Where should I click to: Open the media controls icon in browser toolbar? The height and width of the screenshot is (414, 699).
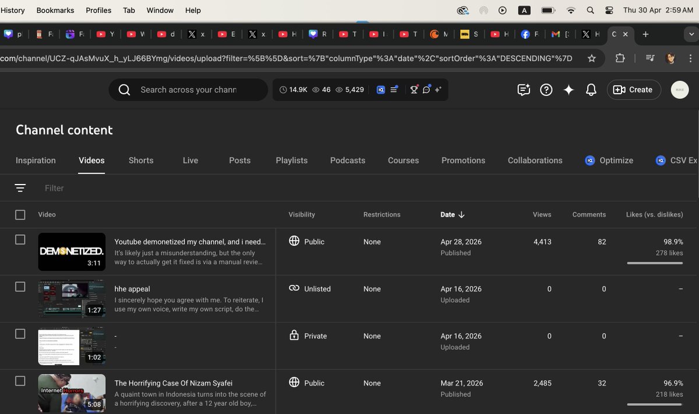(x=649, y=58)
